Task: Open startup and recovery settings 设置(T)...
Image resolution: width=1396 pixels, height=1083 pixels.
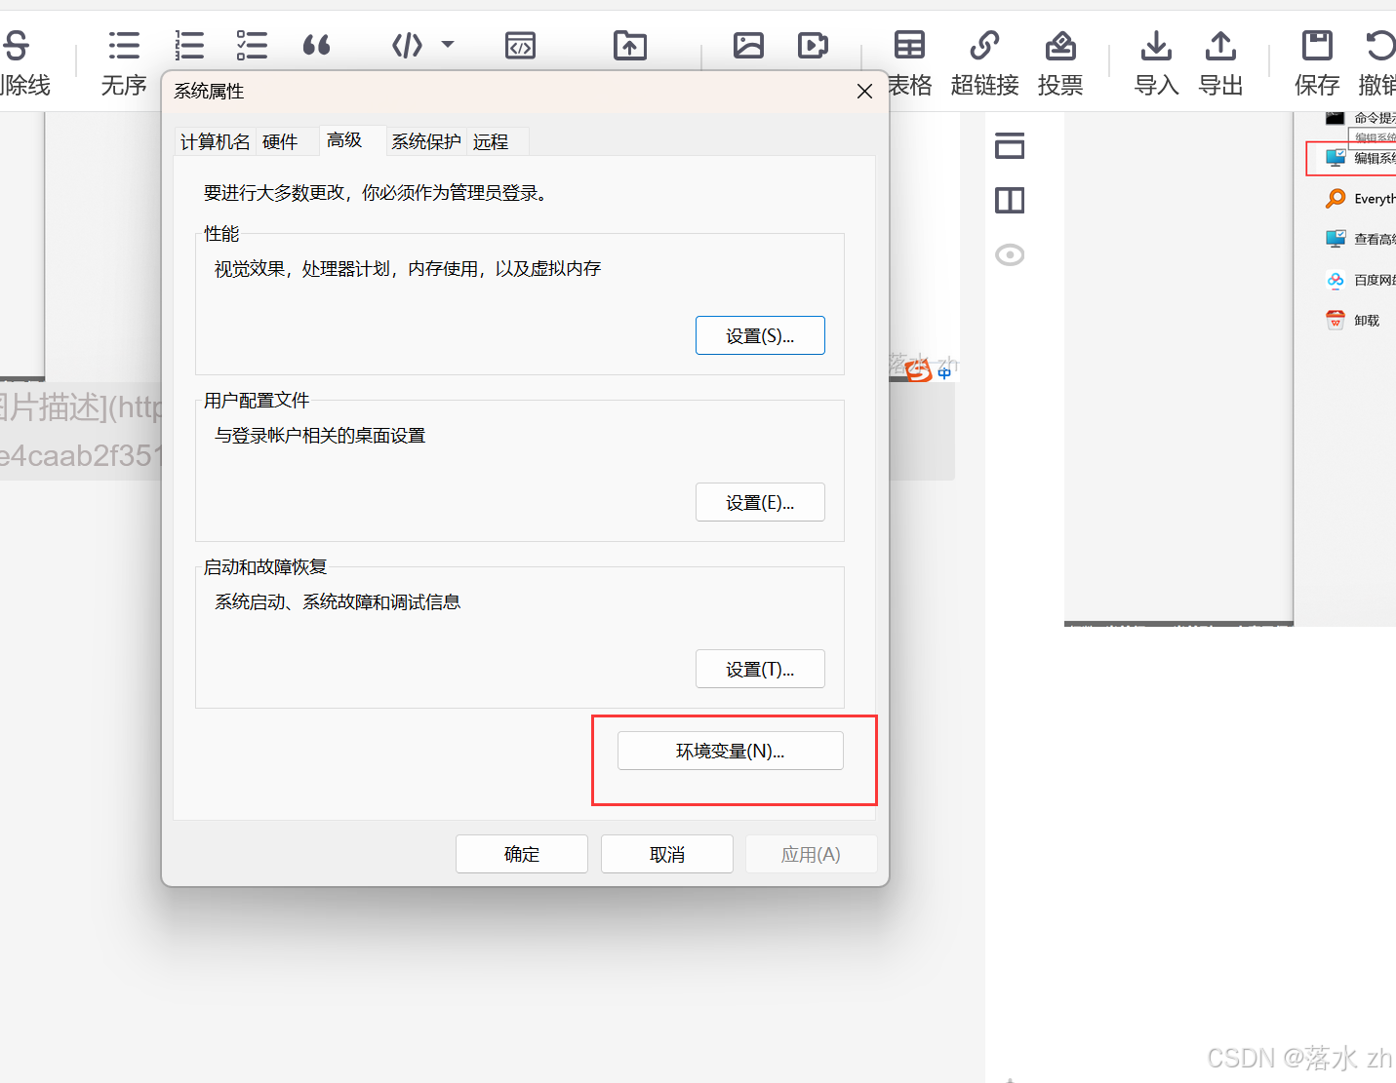Action: tap(760, 669)
